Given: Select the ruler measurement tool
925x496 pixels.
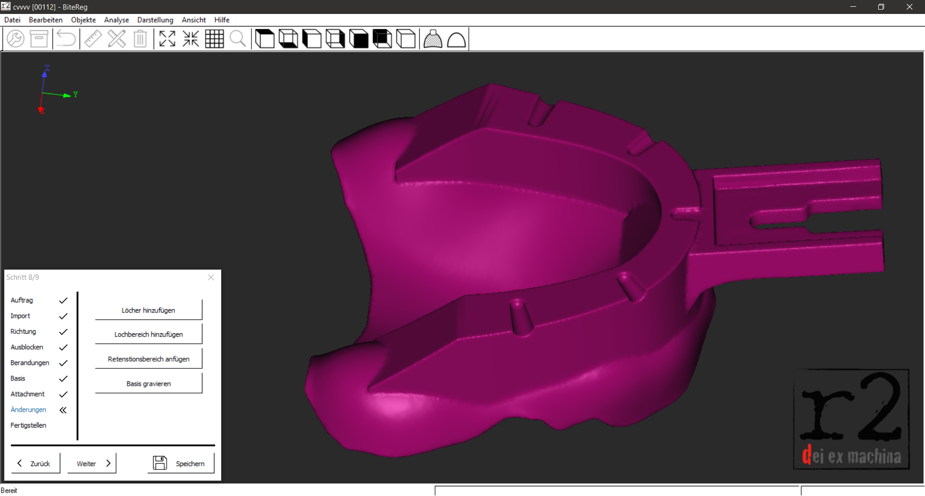Looking at the screenshot, I should coord(93,39).
